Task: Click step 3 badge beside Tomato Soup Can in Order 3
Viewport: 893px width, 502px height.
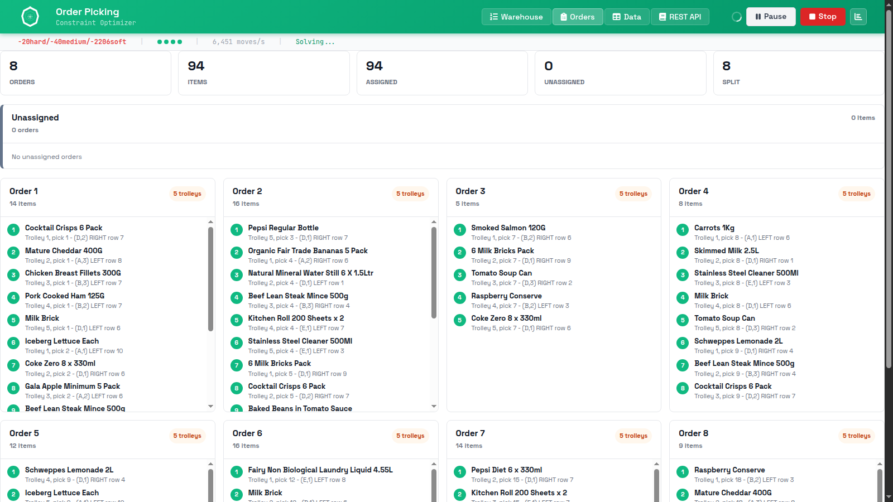Action: (x=460, y=275)
